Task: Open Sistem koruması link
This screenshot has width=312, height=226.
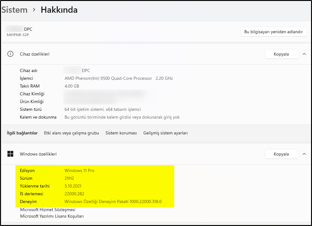Action: pyautogui.click(x=121, y=133)
